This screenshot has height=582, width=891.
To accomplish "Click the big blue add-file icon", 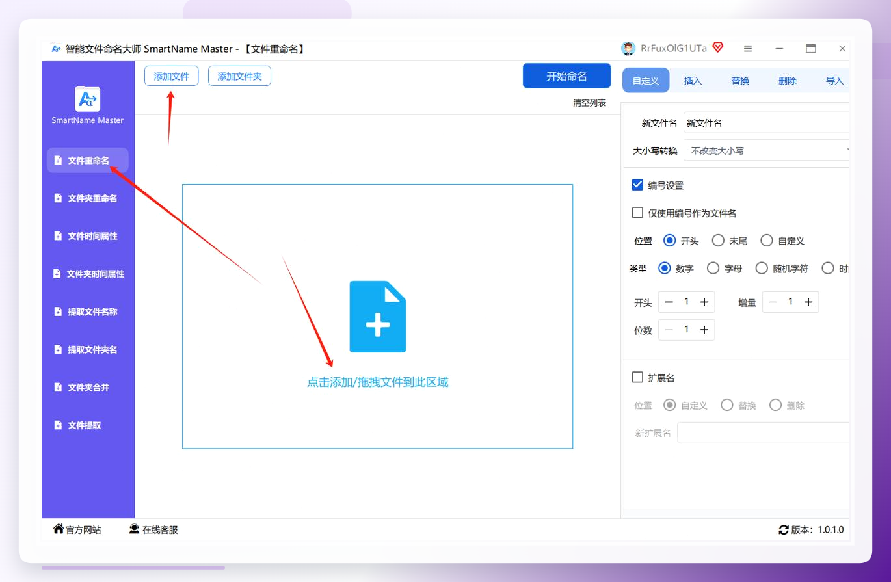I will [x=378, y=317].
